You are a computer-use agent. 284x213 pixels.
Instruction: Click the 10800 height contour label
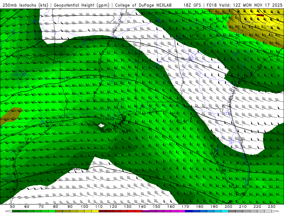tap(108, 119)
